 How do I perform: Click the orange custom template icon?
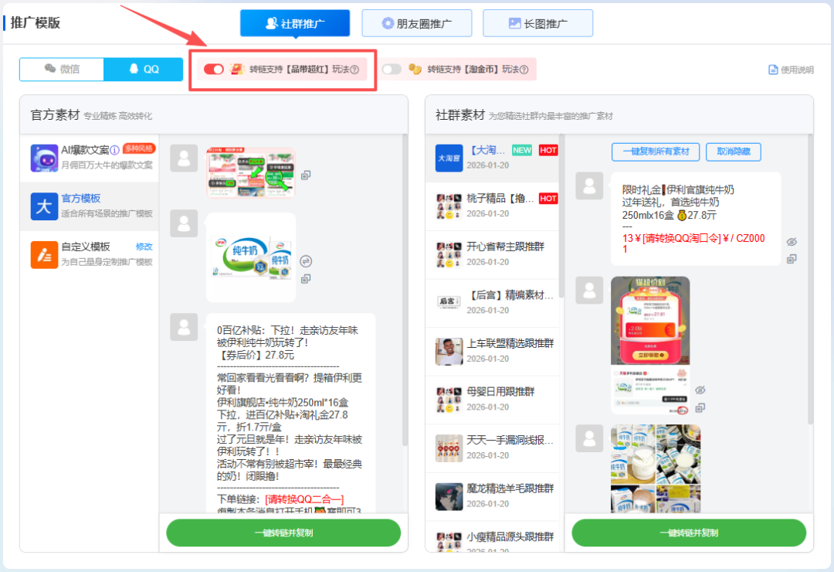pyautogui.click(x=44, y=254)
